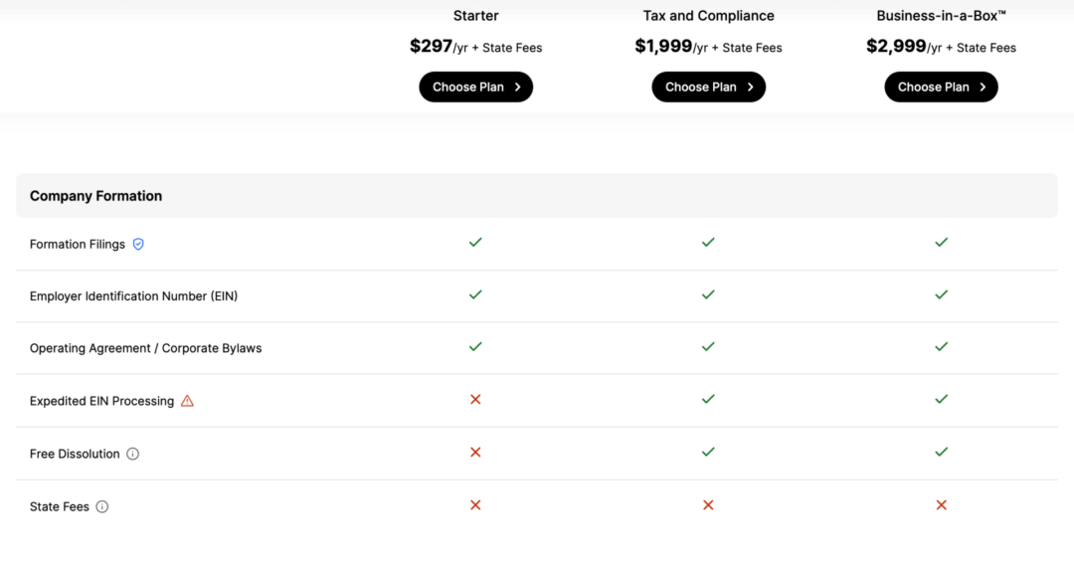This screenshot has width=1074, height=565.
Task: Click the Company Formation section header
Action: 95,196
